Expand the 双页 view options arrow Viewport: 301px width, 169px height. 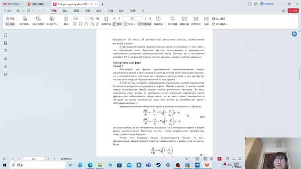pos(135,24)
